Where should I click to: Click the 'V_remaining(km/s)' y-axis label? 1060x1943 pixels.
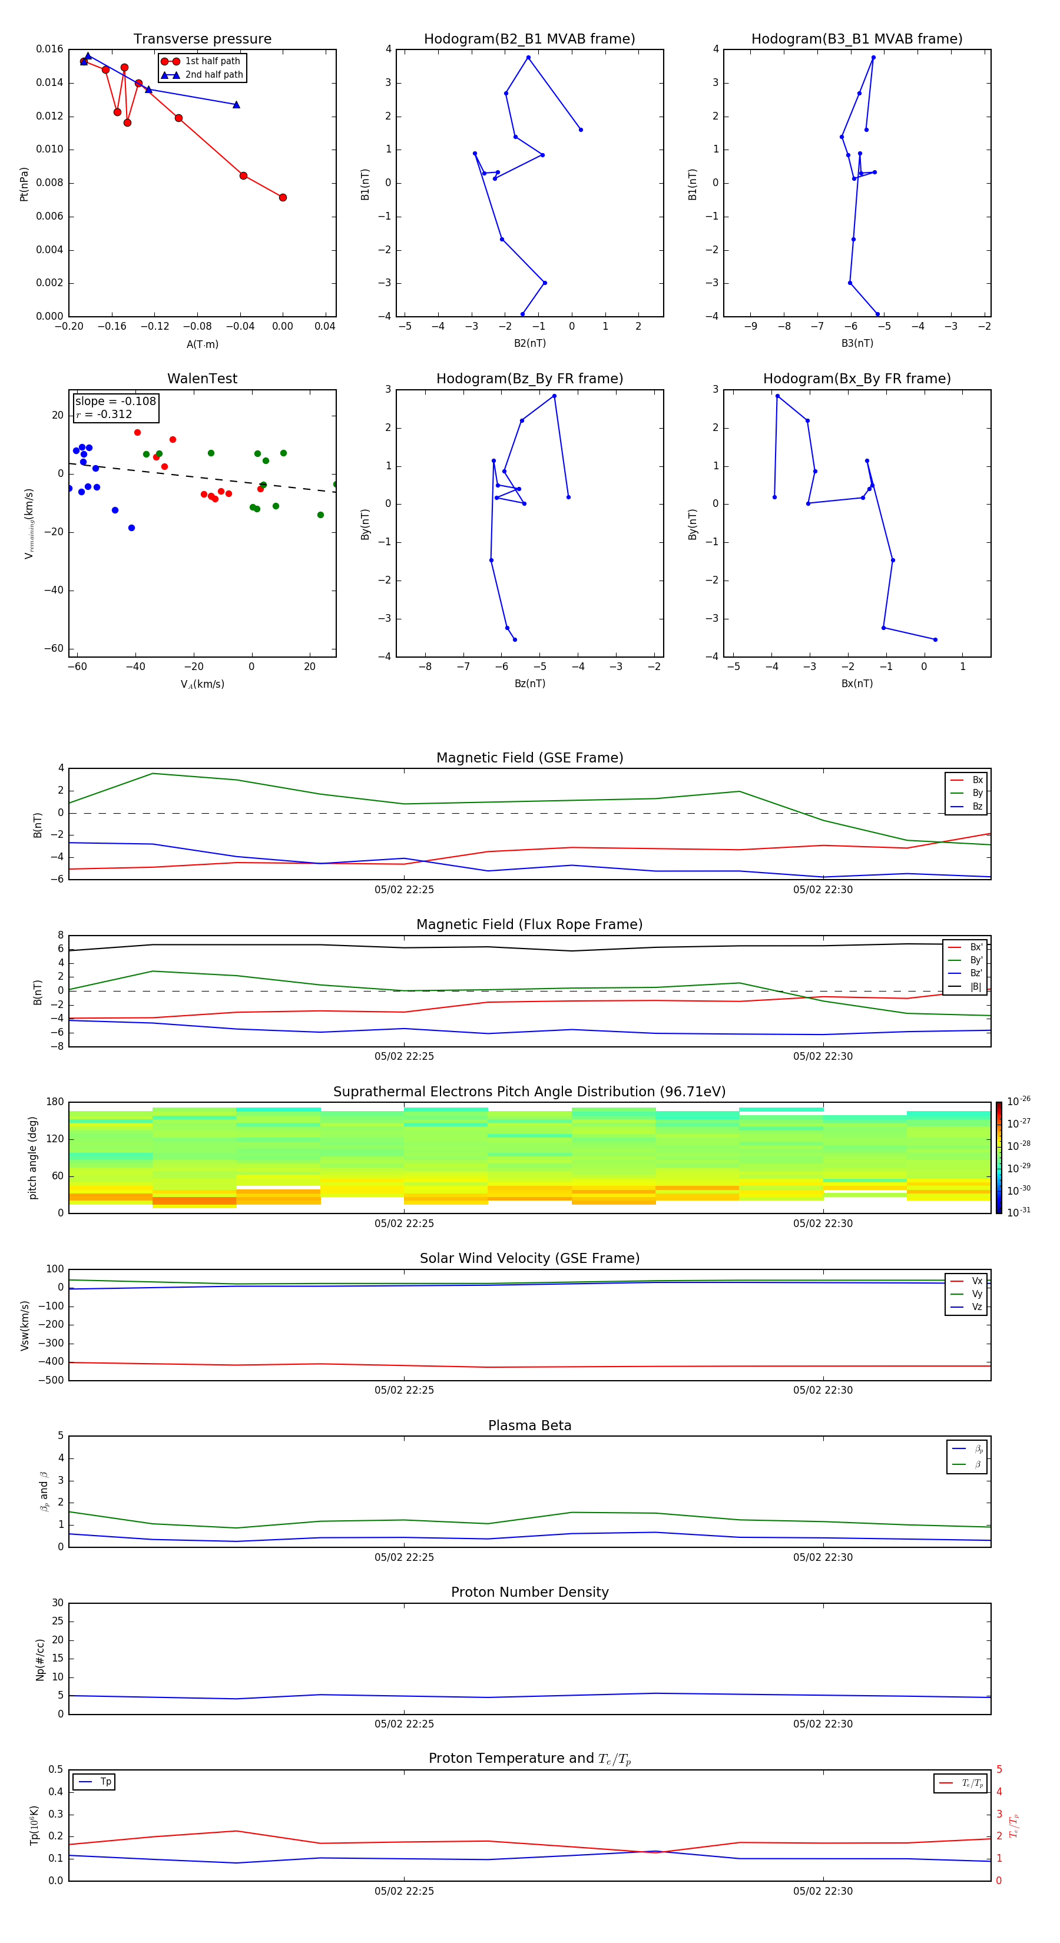[29, 523]
